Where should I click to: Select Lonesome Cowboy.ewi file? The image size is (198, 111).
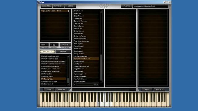click(x=86, y=66)
